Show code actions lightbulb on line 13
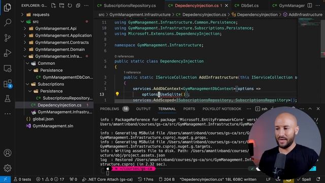The width and height of the screenshot is (325, 183). (117, 94)
